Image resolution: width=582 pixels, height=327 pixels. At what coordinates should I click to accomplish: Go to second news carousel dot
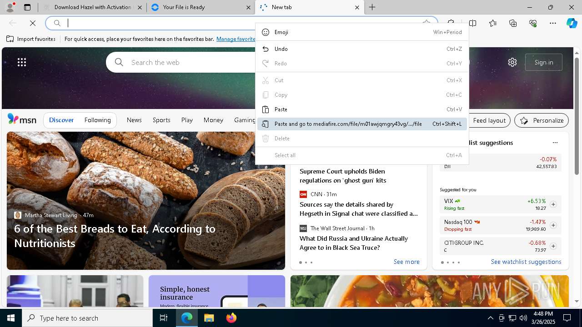click(306, 263)
